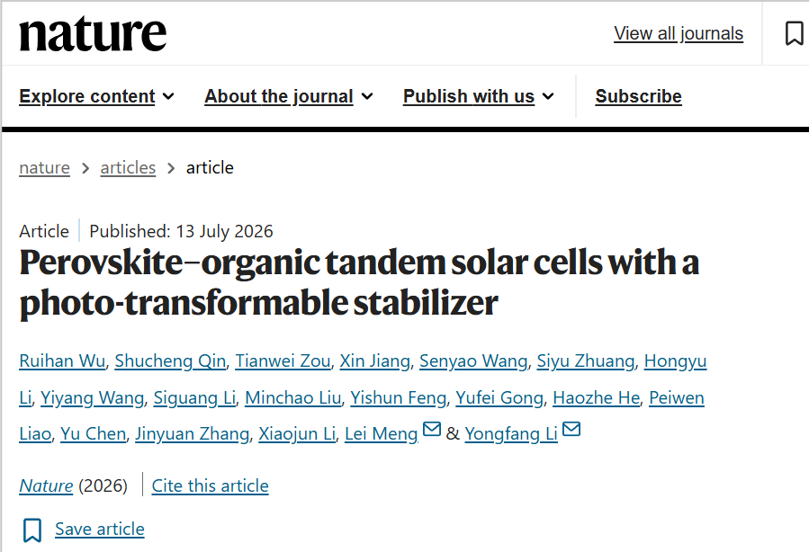809x552 pixels.
Task: Click the nature logo
Action: coord(93,33)
